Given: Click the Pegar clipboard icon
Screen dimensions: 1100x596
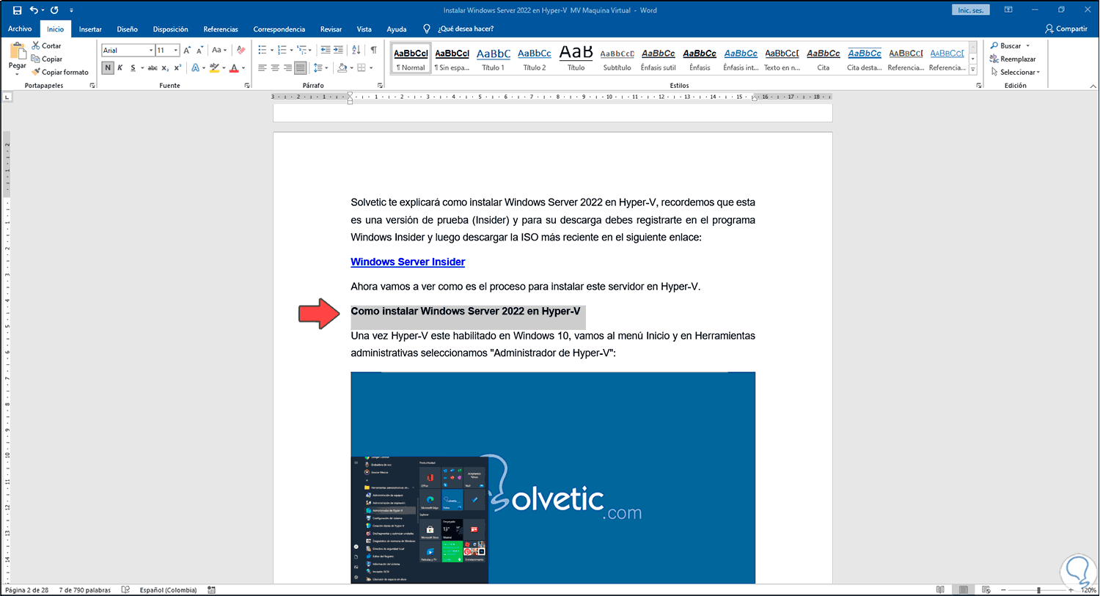Looking at the screenshot, I should [x=18, y=51].
